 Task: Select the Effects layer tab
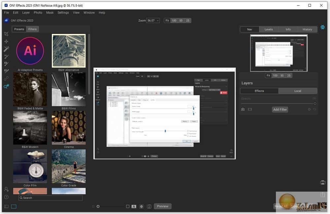coord(259,91)
